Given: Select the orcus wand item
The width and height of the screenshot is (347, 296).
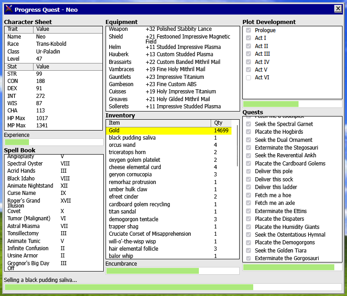Looking at the screenshot, I should tap(169, 145).
